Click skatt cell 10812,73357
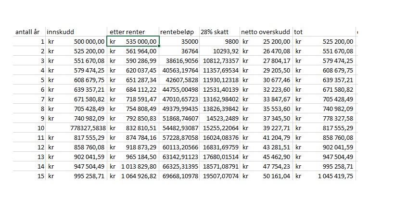 [x=220, y=61]
